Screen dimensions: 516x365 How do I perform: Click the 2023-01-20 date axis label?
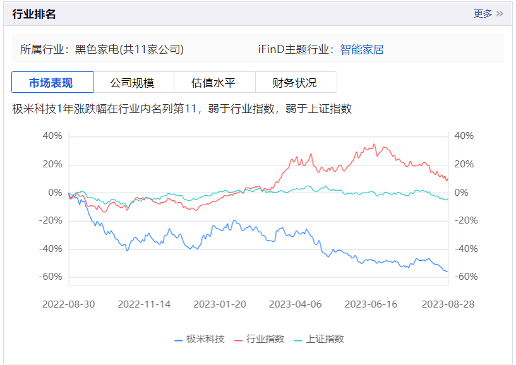tap(220, 304)
